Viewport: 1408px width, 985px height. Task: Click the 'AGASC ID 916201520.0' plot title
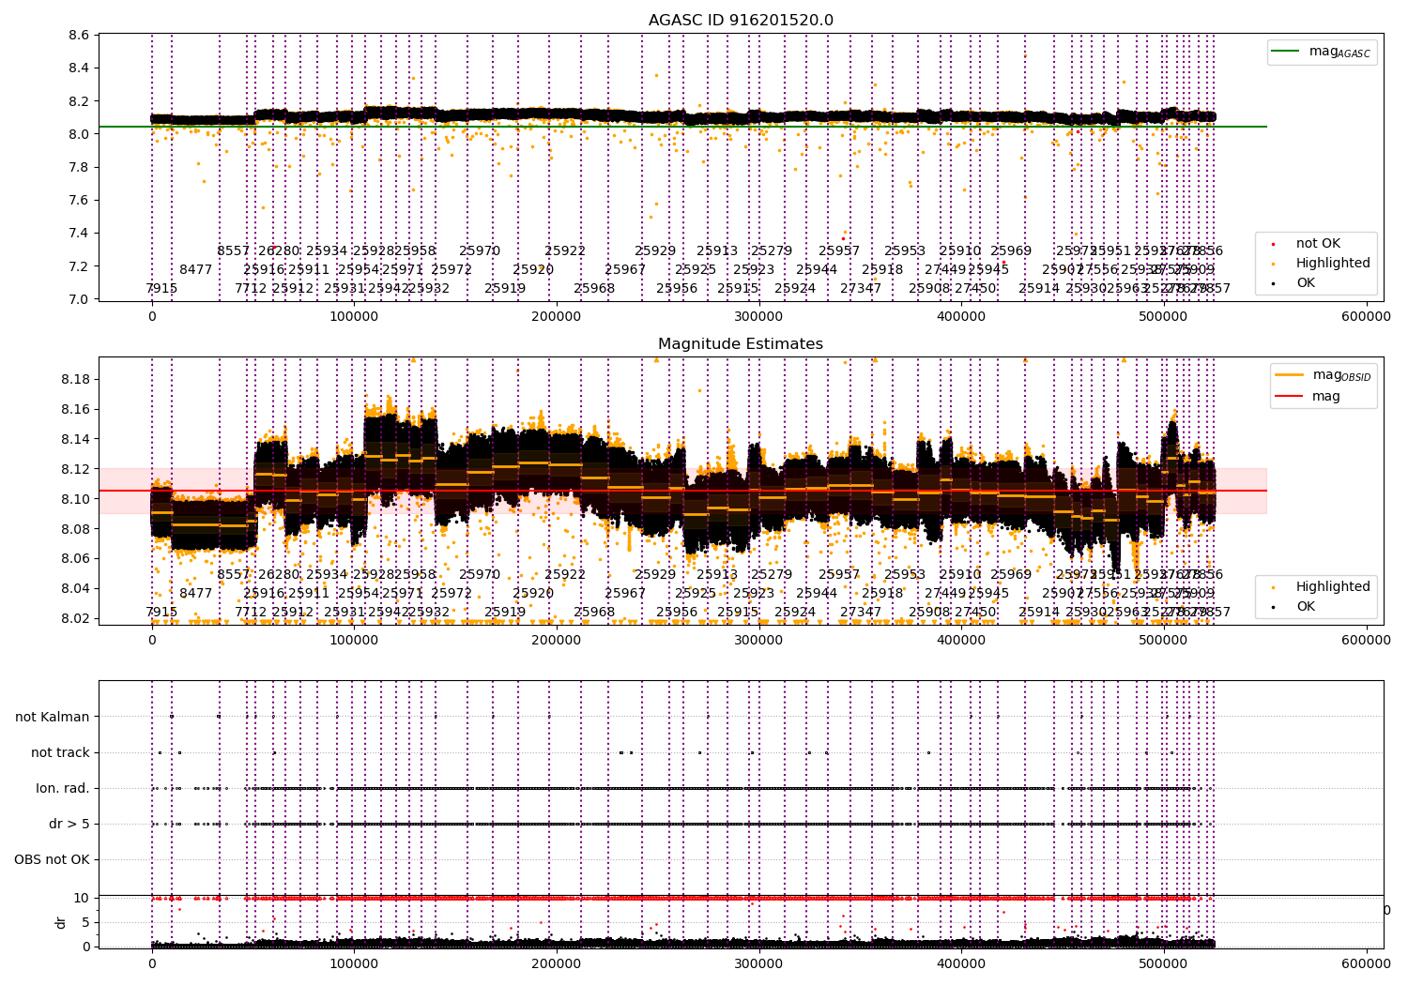coord(741,21)
